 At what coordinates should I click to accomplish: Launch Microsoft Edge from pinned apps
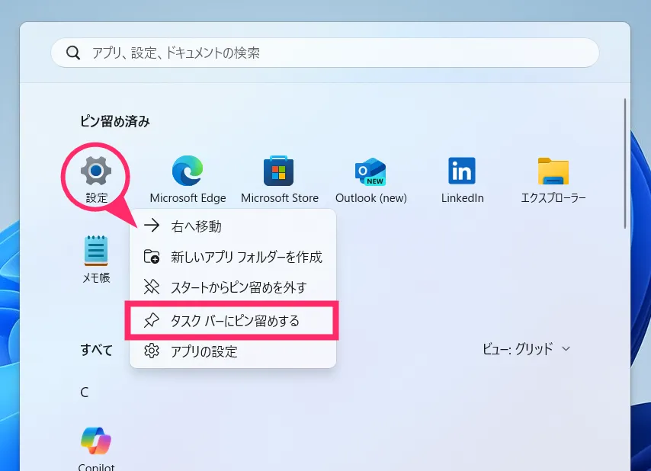[x=188, y=179]
